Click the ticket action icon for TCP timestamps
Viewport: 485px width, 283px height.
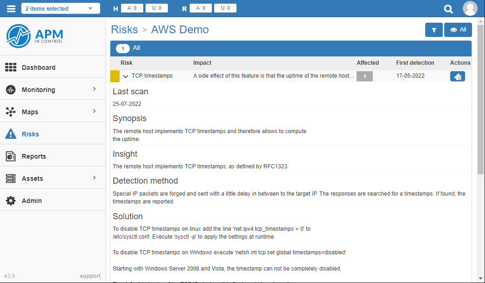coord(457,76)
